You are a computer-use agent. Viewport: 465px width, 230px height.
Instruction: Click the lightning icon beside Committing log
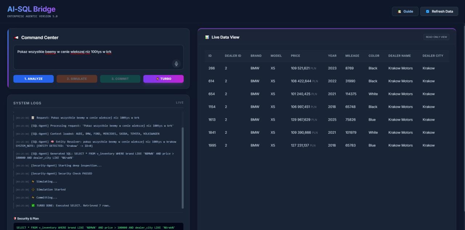tap(33, 198)
